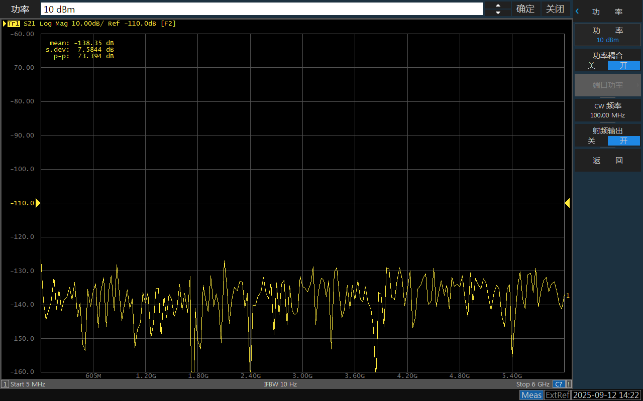Viewport: 643px width, 401px height.
Task: Open the CW 频率 100.00 MHz setting
Action: [x=607, y=110]
